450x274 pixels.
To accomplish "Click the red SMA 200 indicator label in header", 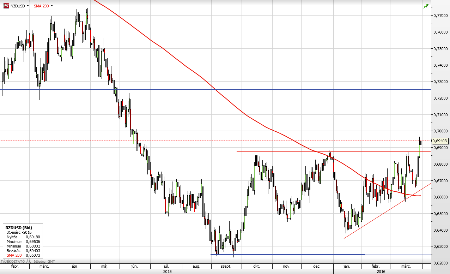I will [41, 6].
